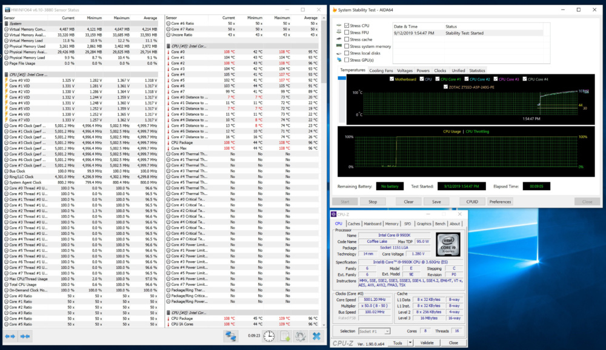Viewport: 606px width, 350px height.
Task: Click expand columns arrows in HWiNFO
Action: pyautogui.click(x=10, y=337)
